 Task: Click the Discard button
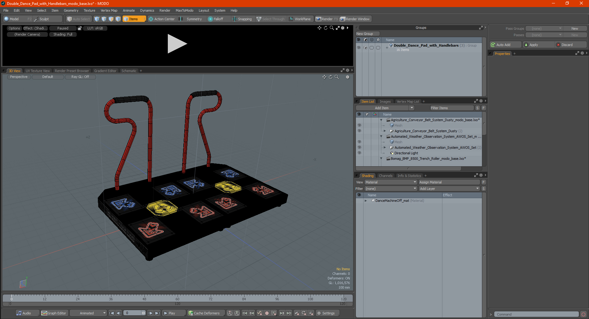pyautogui.click(x=571, y=45)
